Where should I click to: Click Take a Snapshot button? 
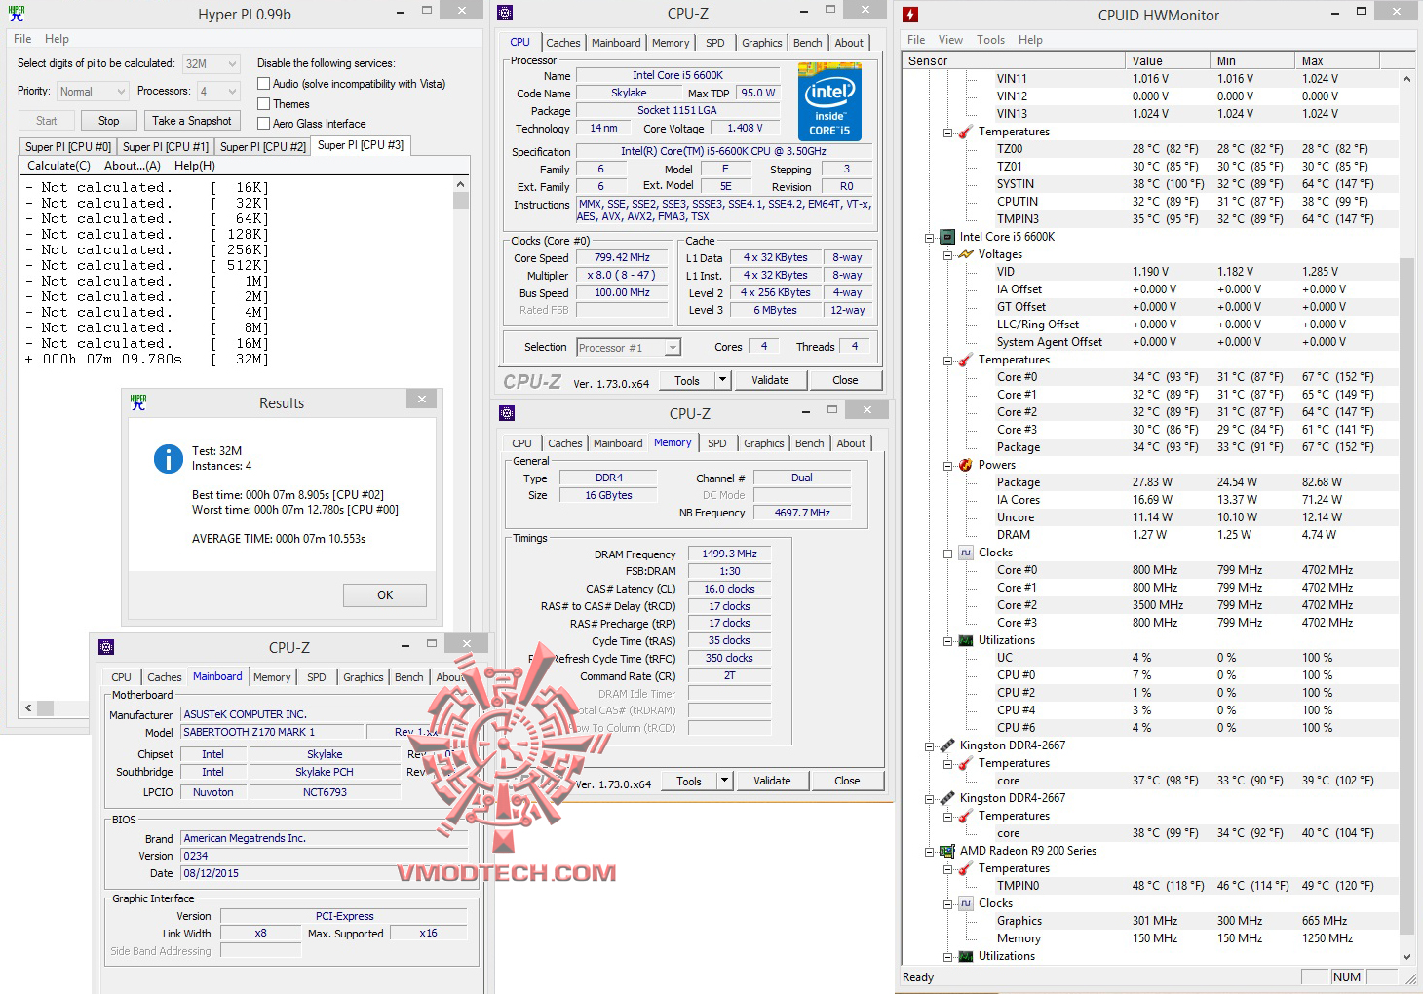tap(192, 121)
